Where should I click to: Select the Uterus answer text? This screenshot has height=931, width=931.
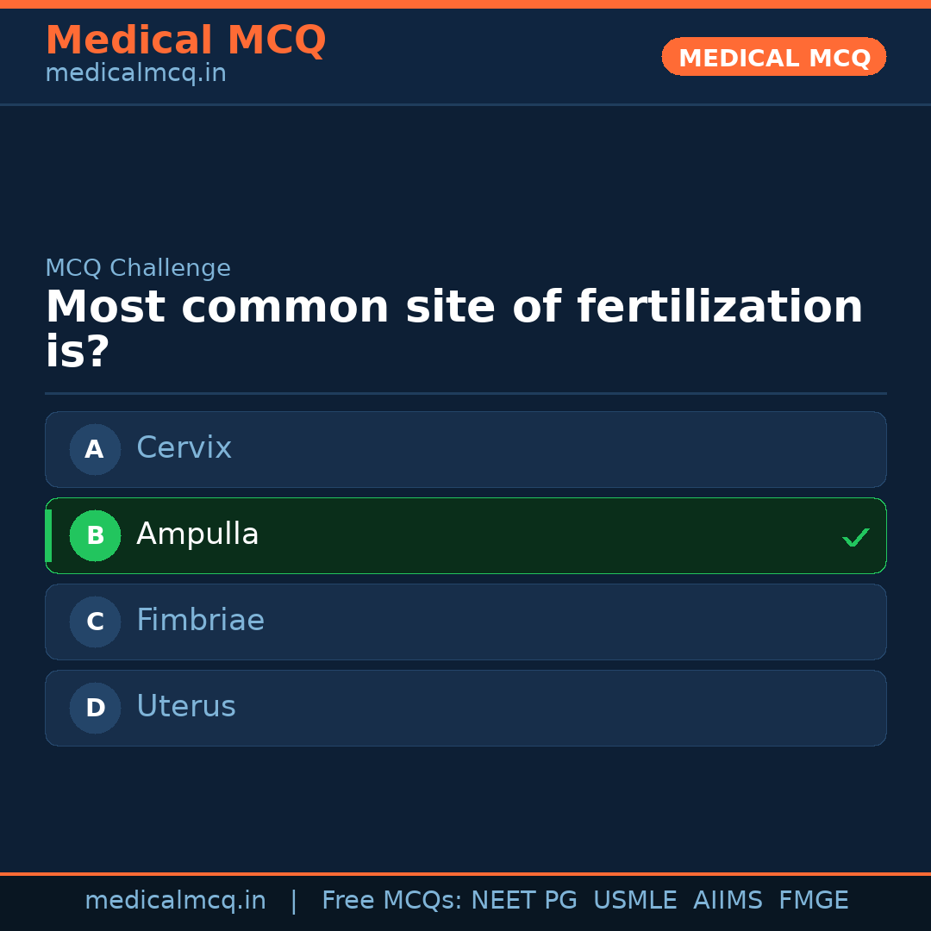(185, 707)
